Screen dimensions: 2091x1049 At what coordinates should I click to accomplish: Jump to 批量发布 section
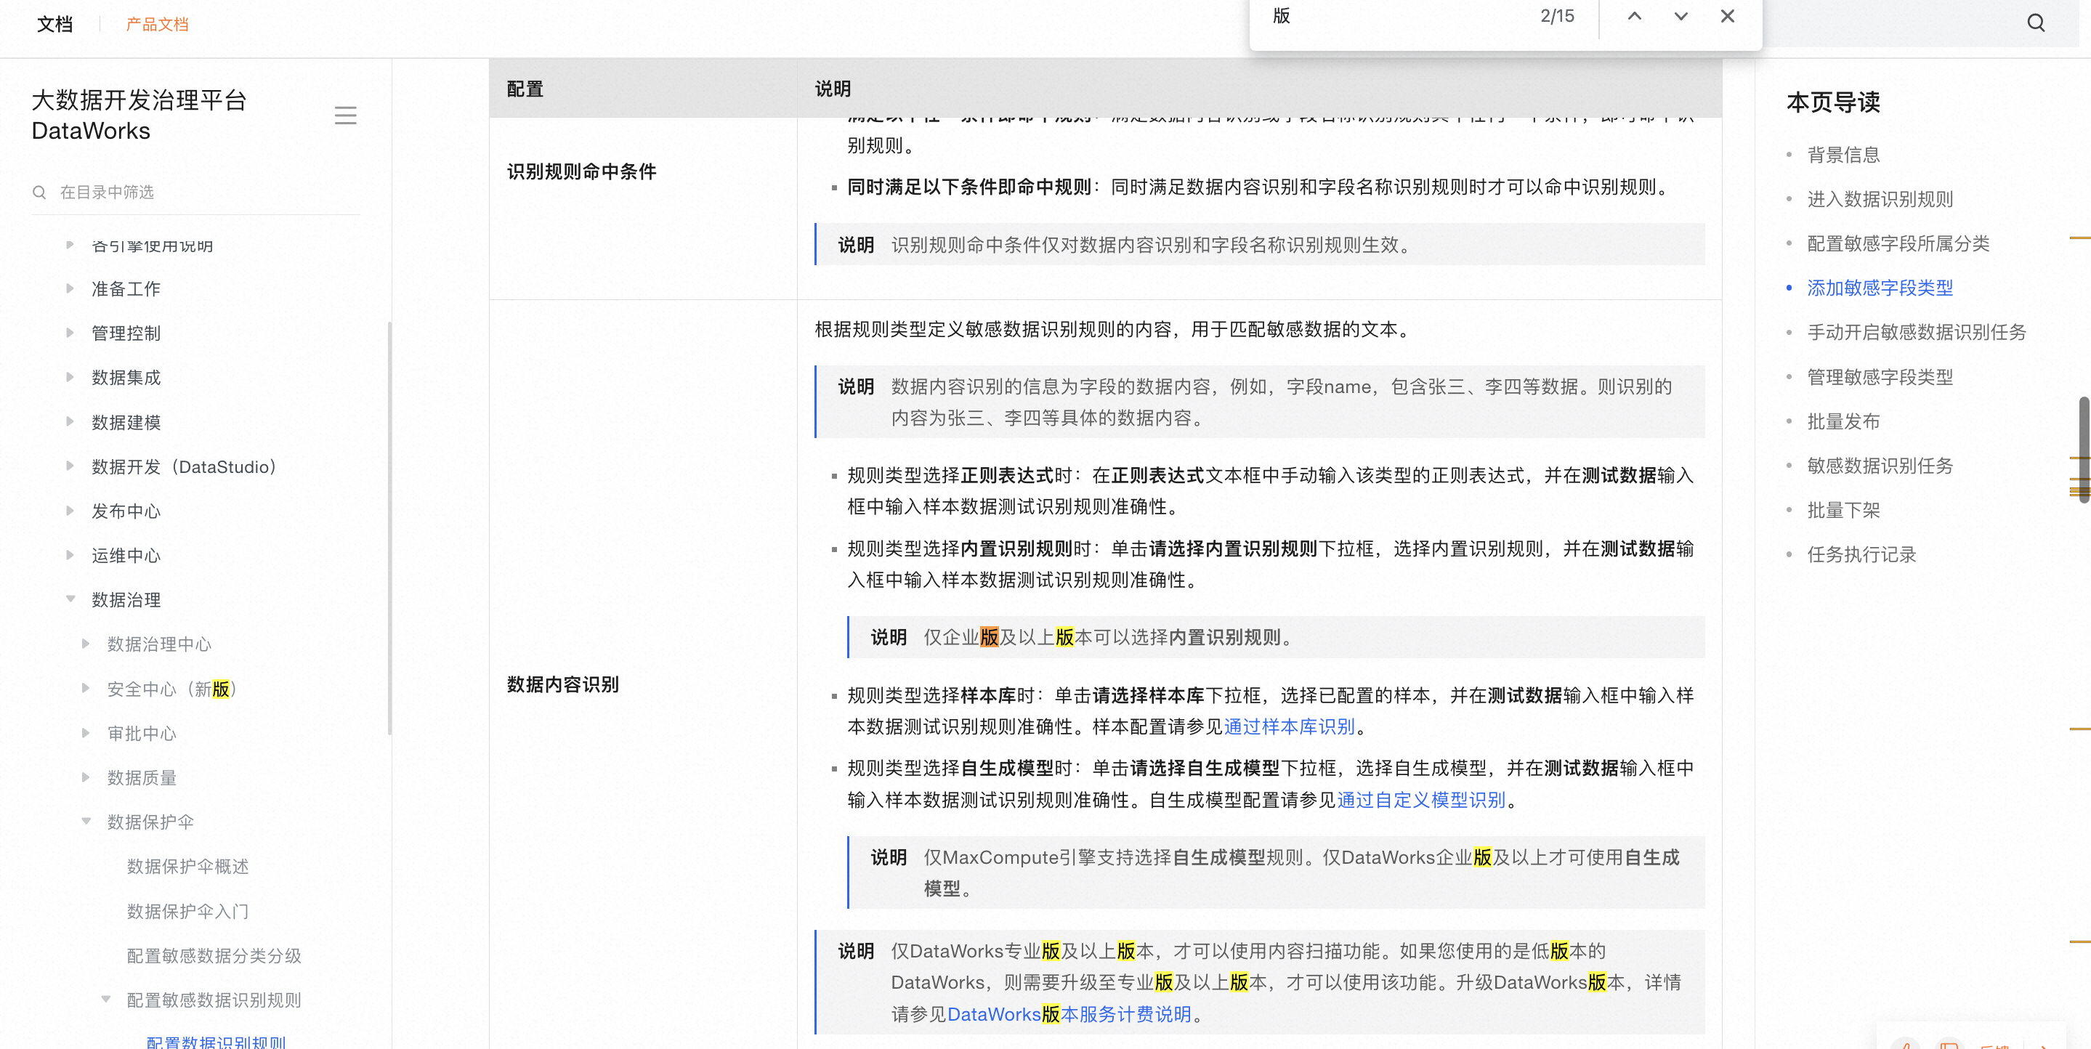click(1843, 421)
